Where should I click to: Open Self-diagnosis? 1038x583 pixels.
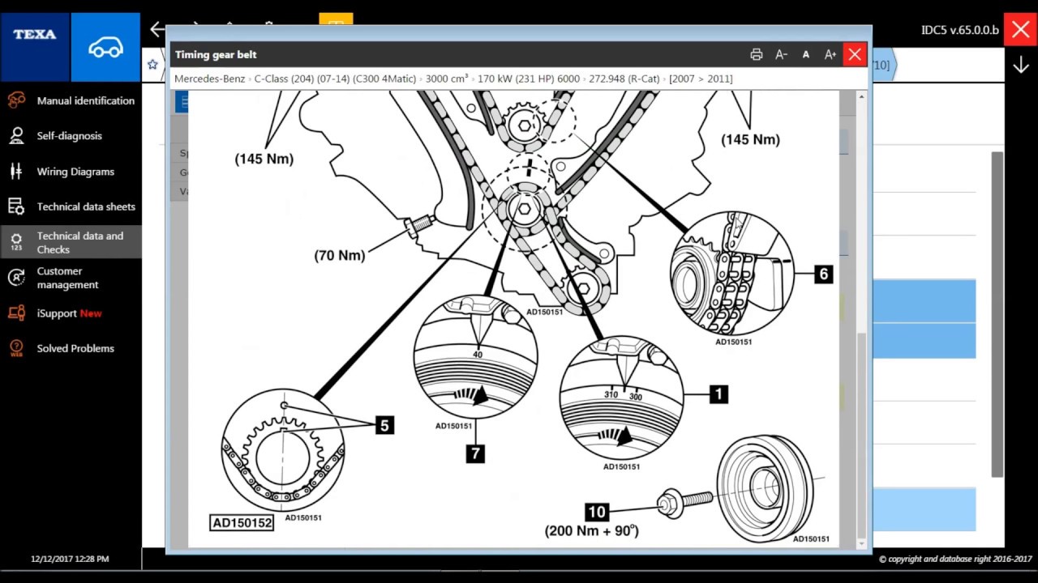(71, 135)
